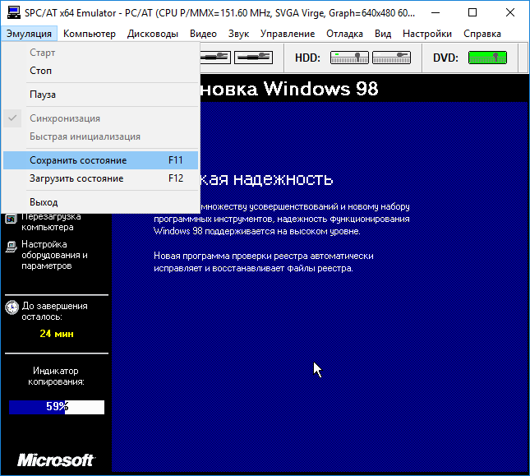Viewport: 530px width, 476px height.
Task: Select Сохранить состояние F11
Action: tap(100, 160)
